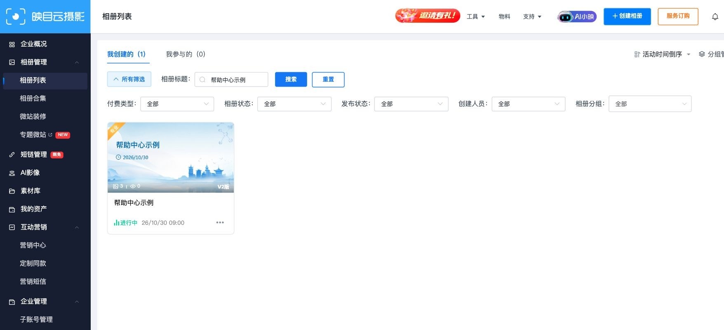This screenshot has width=724, height=330.
Task: Collapse the 所有筛选 filter toggle
Action: (129, 79)
